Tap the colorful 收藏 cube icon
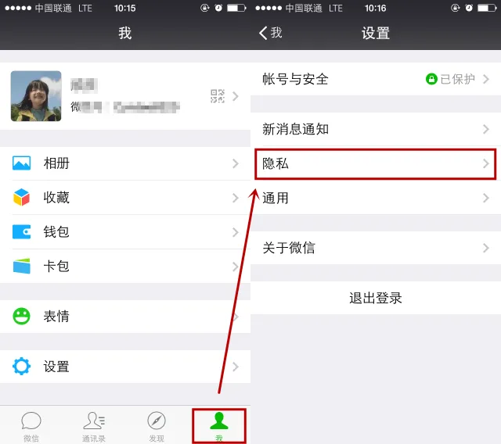501x444 pixels. tap(21, 197)
